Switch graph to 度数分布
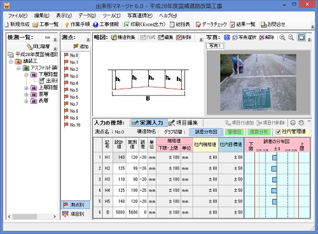The width and height of the screenshot is (318, 234). click(x=259, y=132)
